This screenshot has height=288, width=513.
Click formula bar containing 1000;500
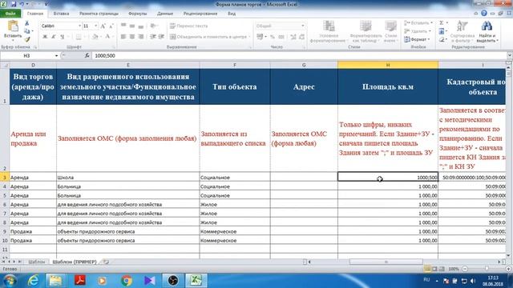pyautogui.click(x=299, y=55)
